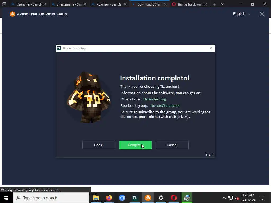Viewport: 271px width, 203px height.
Task: Open File Explorer from the taskbar
Action: click(x=96, y=198)
